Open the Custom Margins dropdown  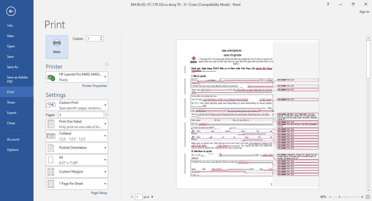click(77, 172)
